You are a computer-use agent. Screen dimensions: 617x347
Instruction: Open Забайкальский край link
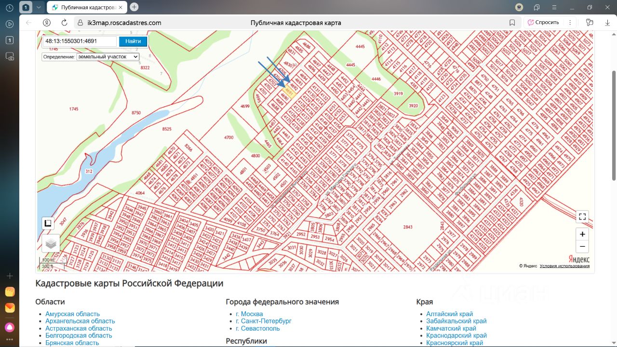click(456, 321)
